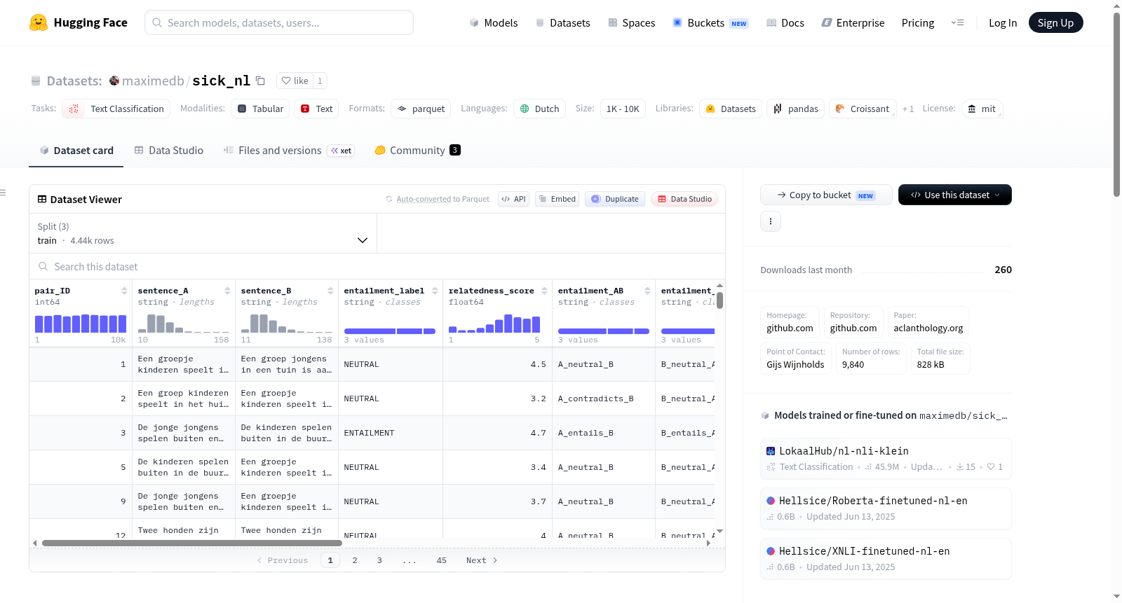Viewport: 1122px width, 603px height.
Task: Click the pandas library icon
Action: [778, 109]
